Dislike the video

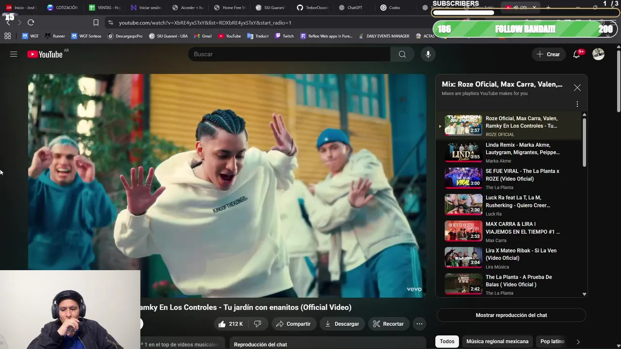coord(258,324)
